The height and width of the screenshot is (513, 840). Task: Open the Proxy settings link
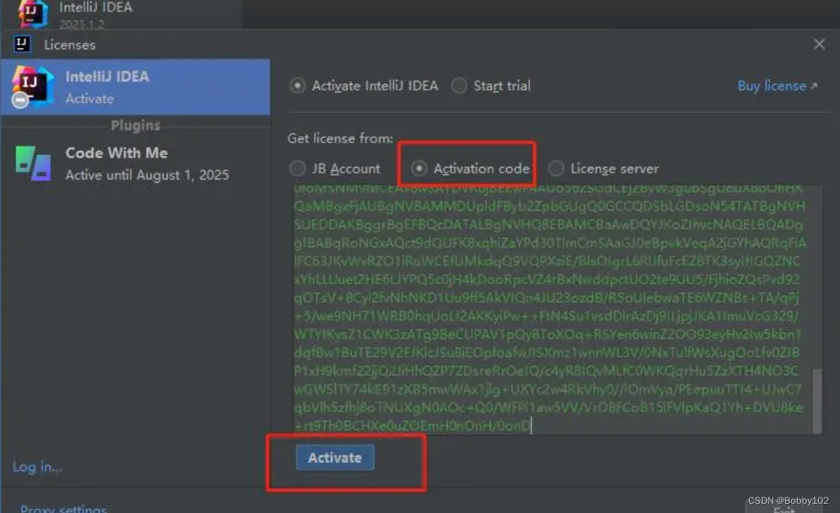tap(63, 508)
